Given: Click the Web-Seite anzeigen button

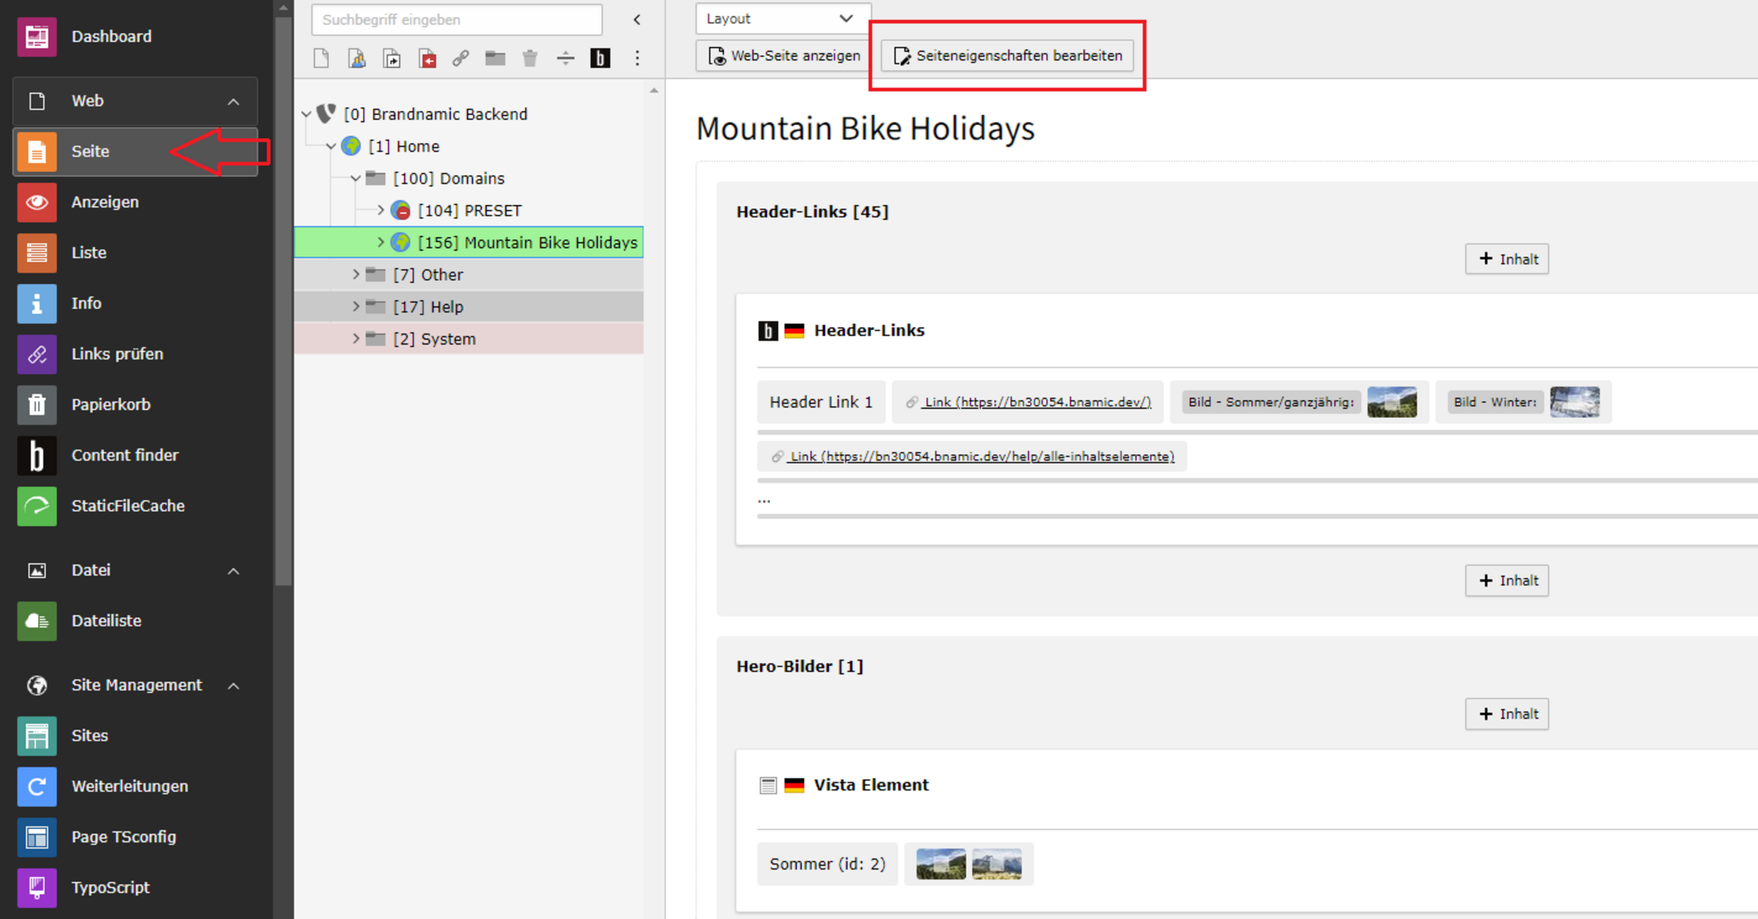Looking at the screenshot, I should click(784, 56).
